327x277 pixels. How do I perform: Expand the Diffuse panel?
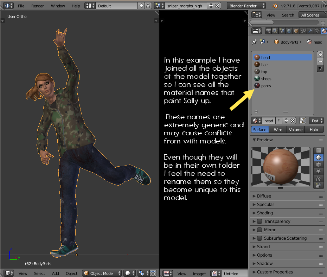tap(264, 196)
